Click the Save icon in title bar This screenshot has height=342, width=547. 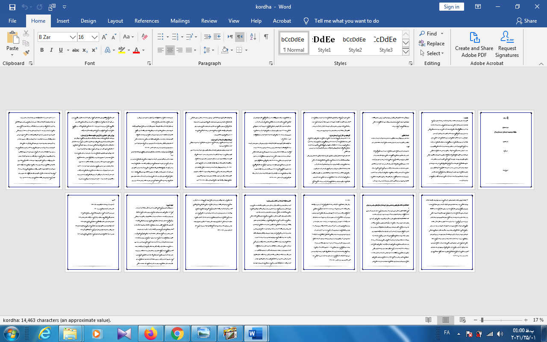pyautogui.click(x=12, y=7)
